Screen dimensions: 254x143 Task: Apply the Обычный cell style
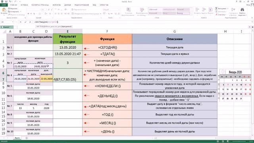pyautogui.click(x=155, y=10)
